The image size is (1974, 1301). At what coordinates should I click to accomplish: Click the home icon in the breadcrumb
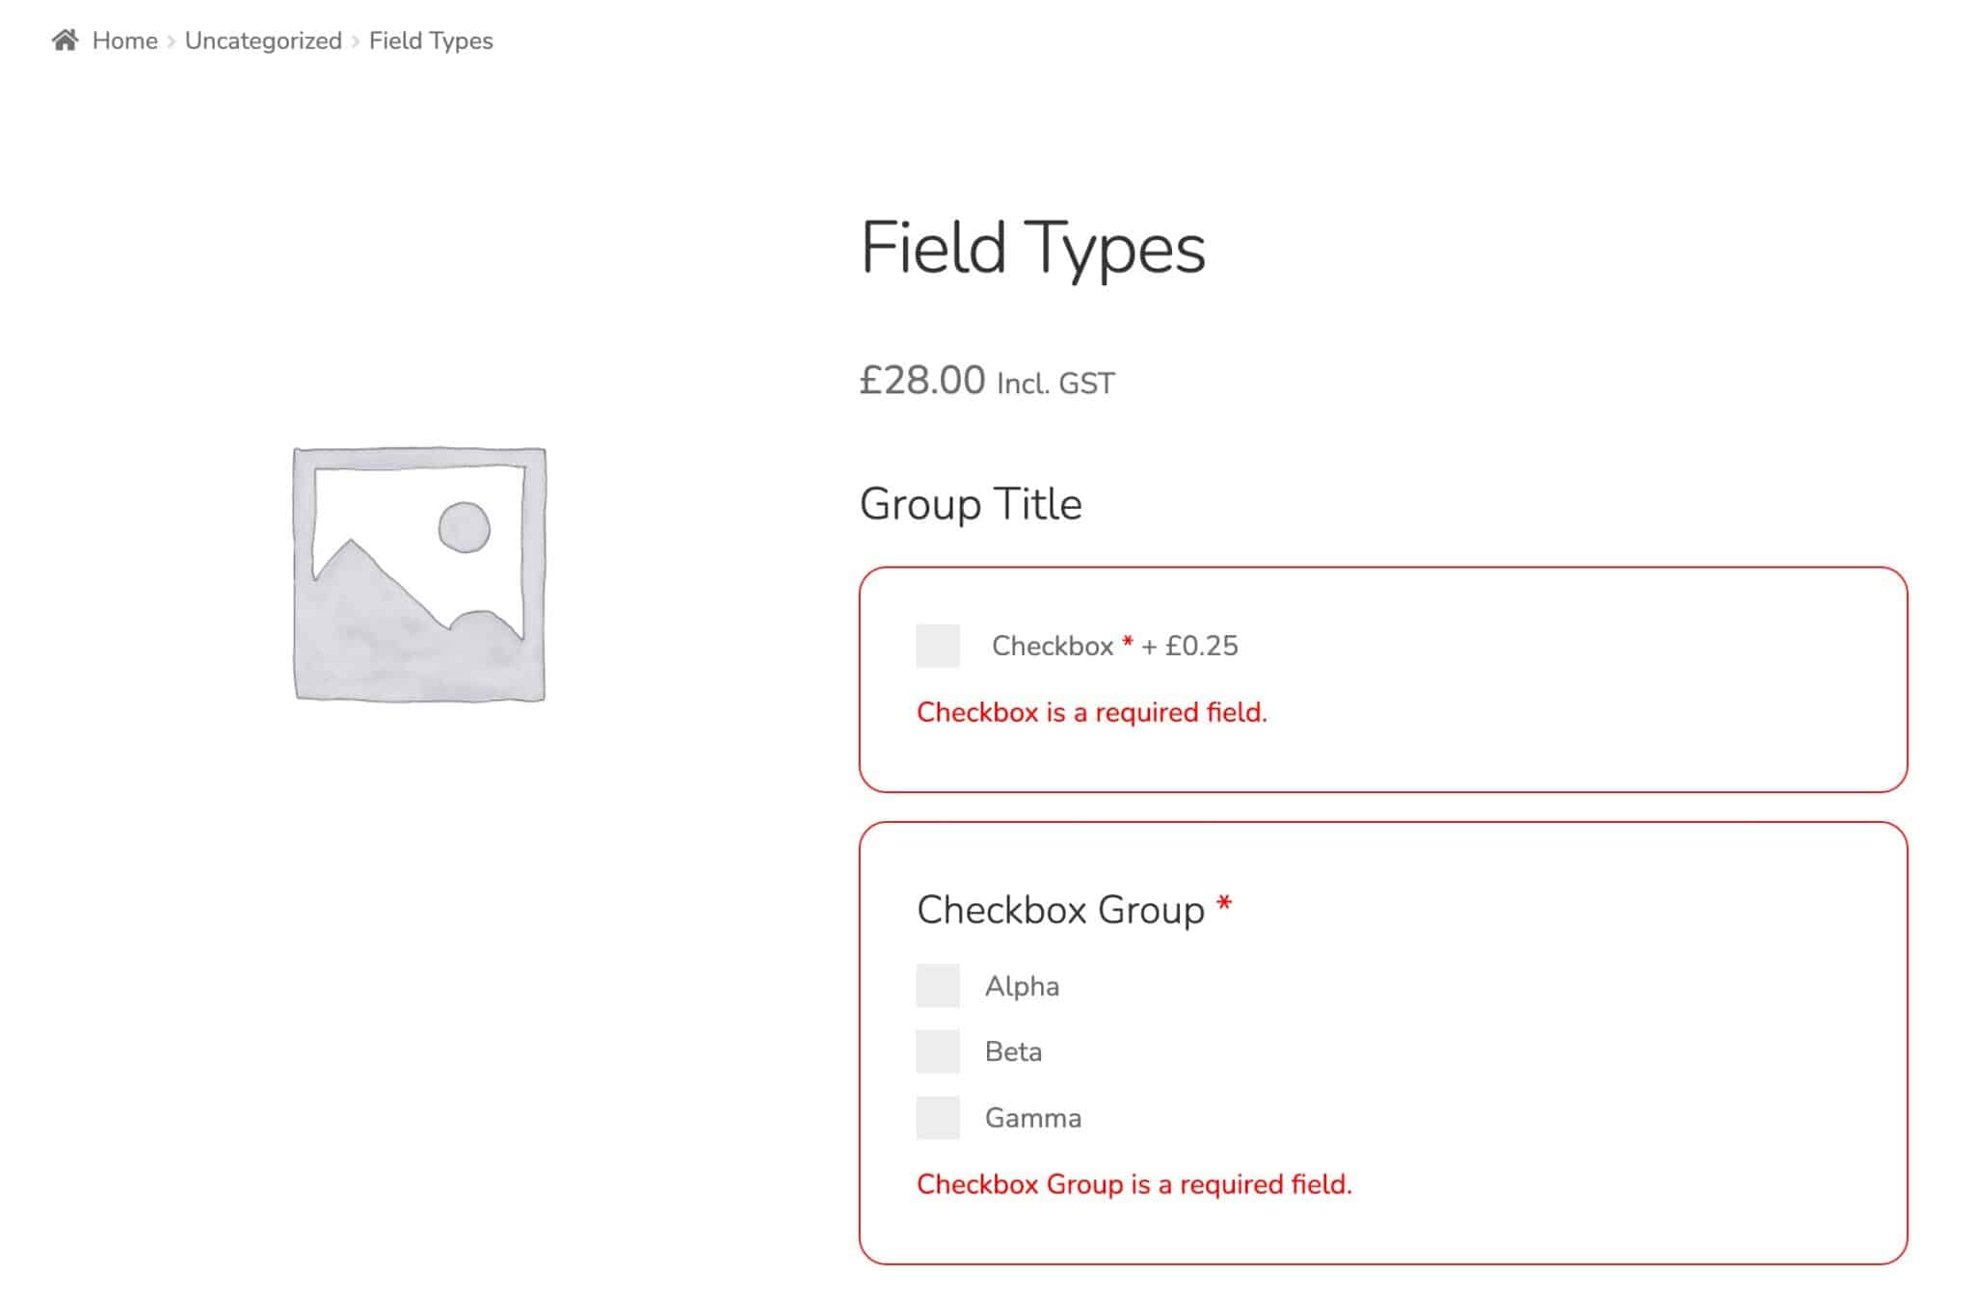(x=65, y=40)
